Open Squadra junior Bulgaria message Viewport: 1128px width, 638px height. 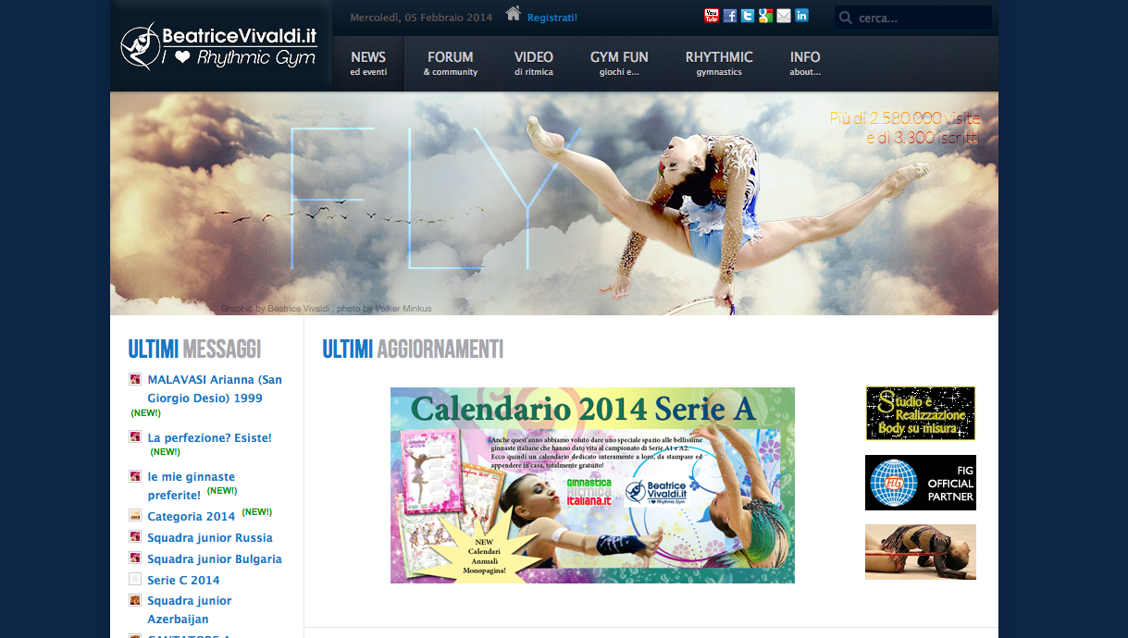click(215, 559)
